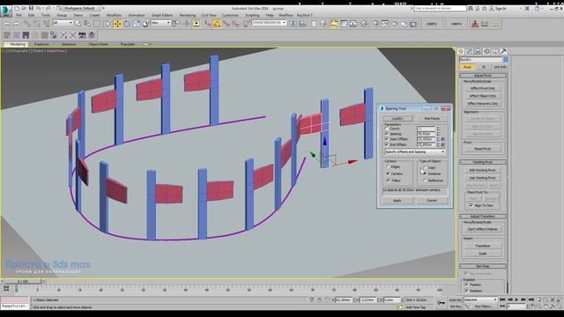Open the Modify tab of the command panel
This screenshot has width=564, height=317.
(x=470, y=51)
